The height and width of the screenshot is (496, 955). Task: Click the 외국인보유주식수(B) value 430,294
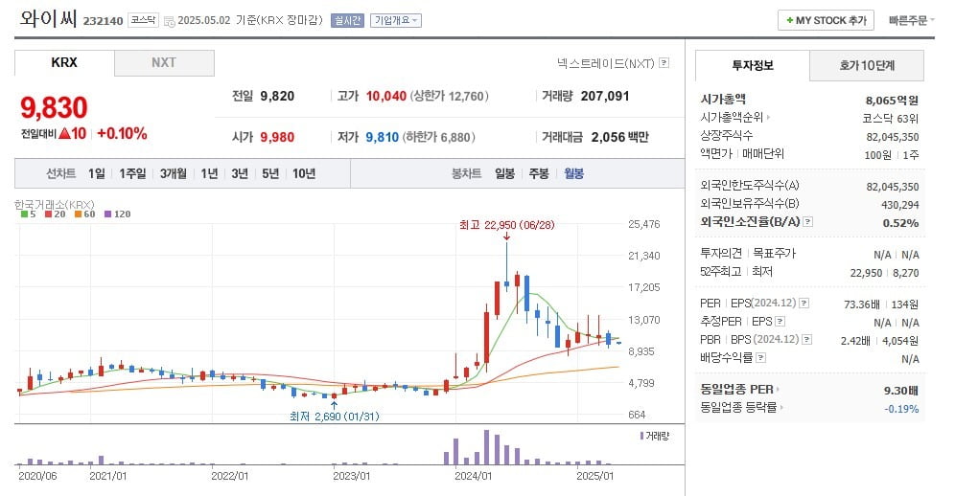pyautogui.click(x=899, y=205)
